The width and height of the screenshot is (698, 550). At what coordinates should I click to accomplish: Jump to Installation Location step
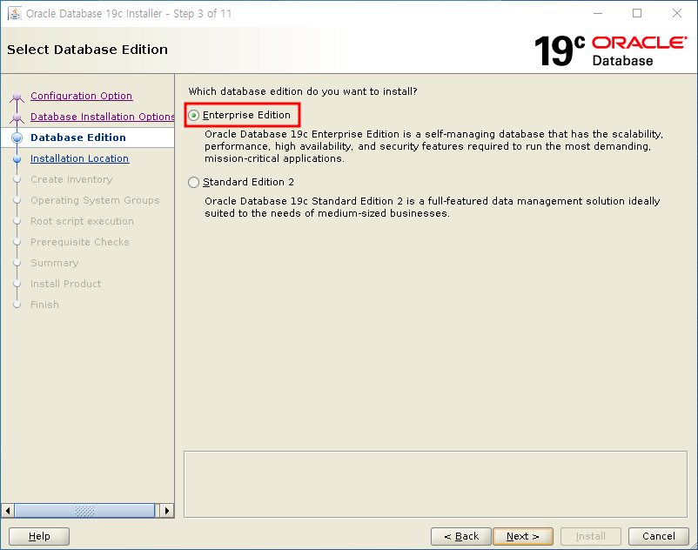(80, 158)
